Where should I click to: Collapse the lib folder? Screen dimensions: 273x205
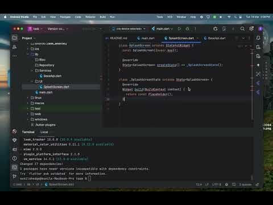(28, 54)
